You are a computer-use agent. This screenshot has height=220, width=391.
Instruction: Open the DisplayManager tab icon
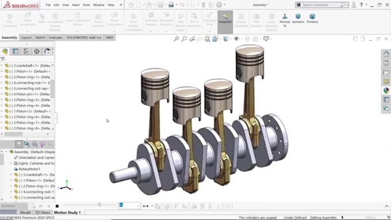pyautogui.click(x=47, y=51)
